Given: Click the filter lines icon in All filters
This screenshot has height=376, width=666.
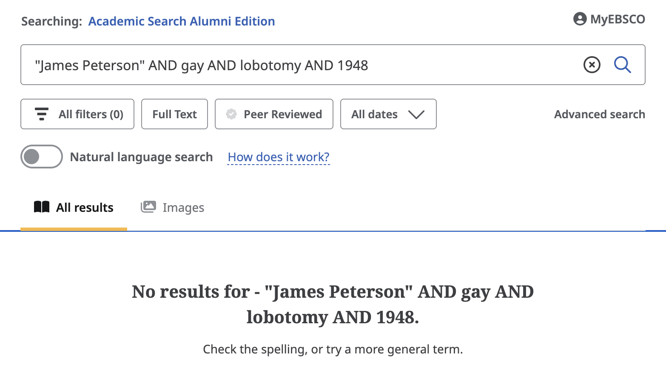Looking at the screenshot, I should (42, 114).
